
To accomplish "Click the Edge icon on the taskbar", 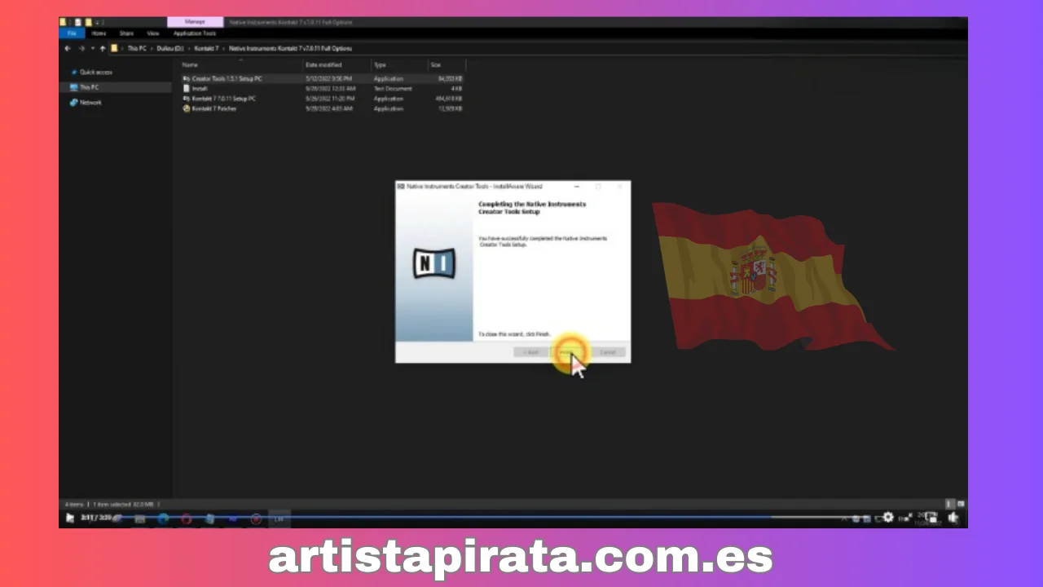I will [x=164, y=519].
